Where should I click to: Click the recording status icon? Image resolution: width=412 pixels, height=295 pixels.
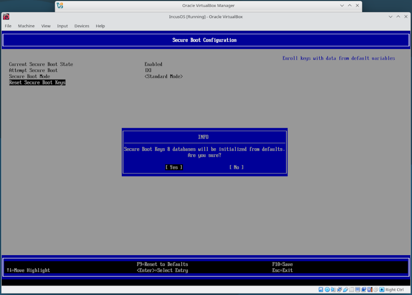[x=364, y=289]
